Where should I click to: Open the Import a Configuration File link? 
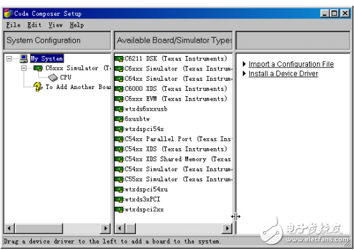pos(291,64)
